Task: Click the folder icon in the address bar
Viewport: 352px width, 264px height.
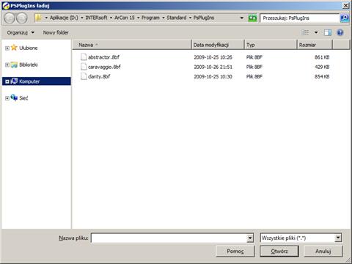Action: tap(38, 18)
